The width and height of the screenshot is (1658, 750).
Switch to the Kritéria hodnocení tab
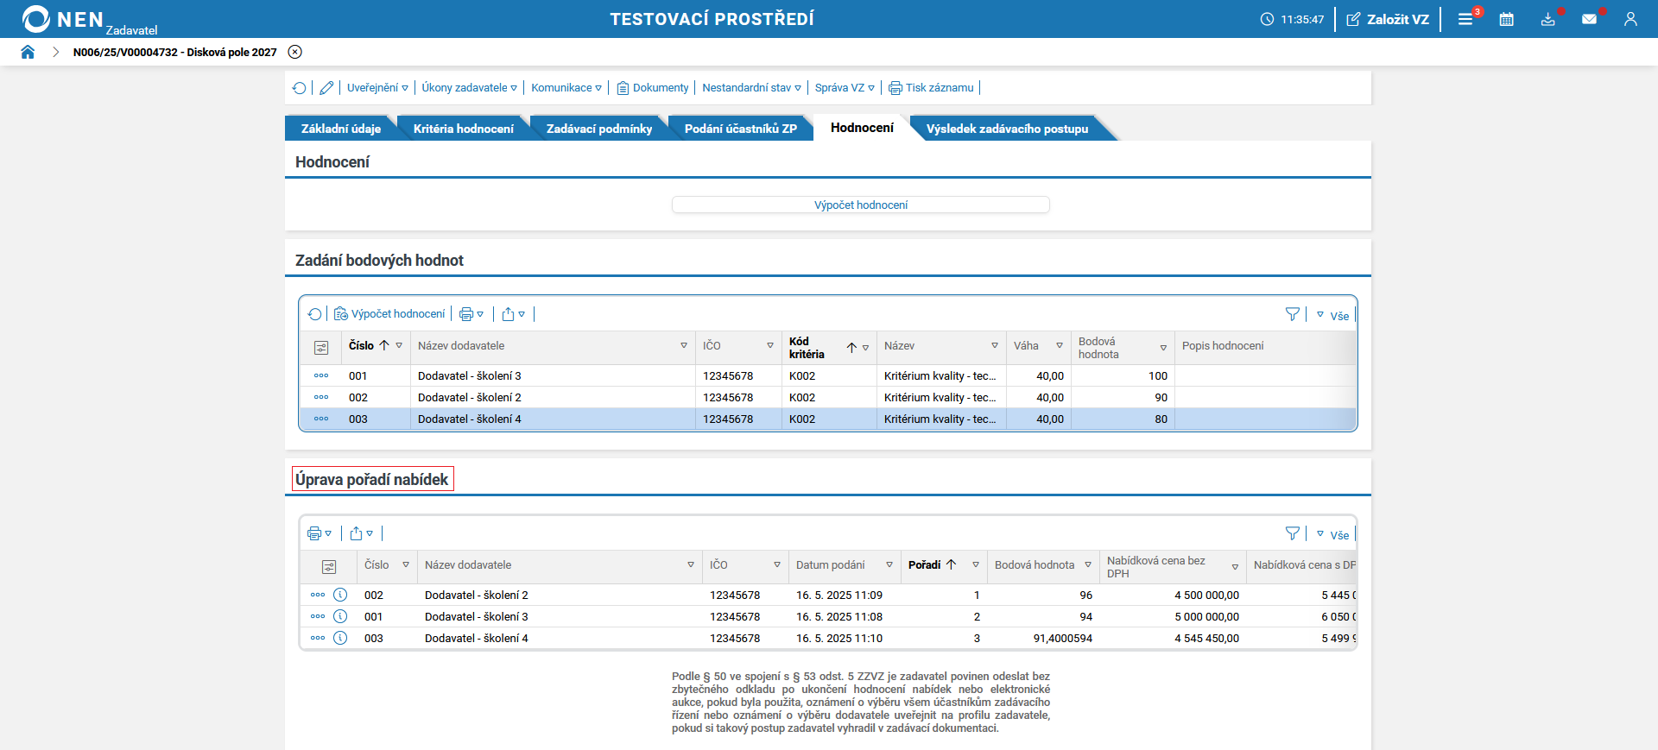[463, 129]
